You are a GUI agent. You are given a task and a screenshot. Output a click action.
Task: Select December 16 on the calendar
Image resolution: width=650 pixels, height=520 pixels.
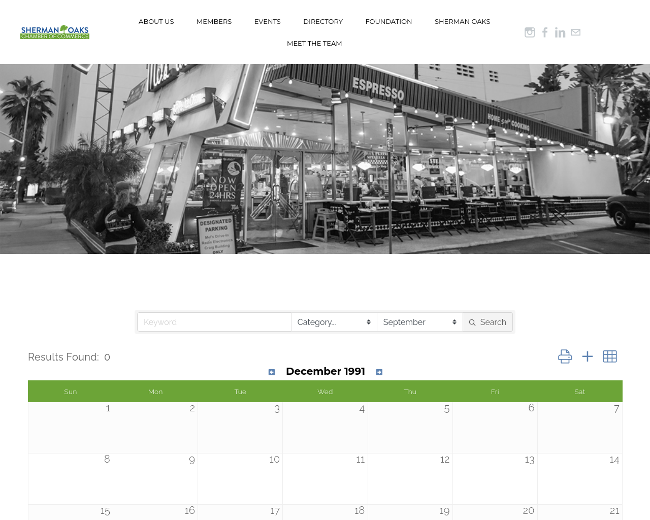(x=155, y=512)
